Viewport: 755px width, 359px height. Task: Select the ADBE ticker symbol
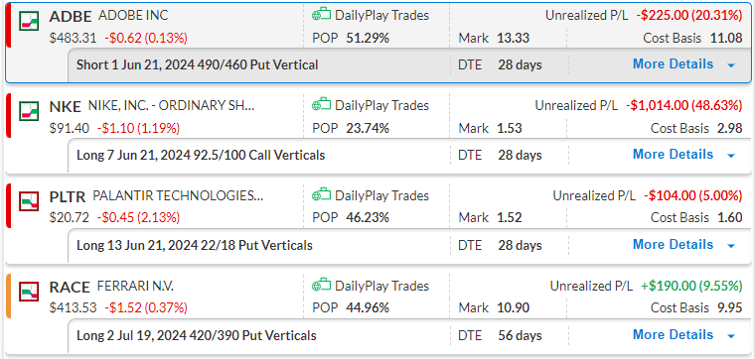point(71,16)
